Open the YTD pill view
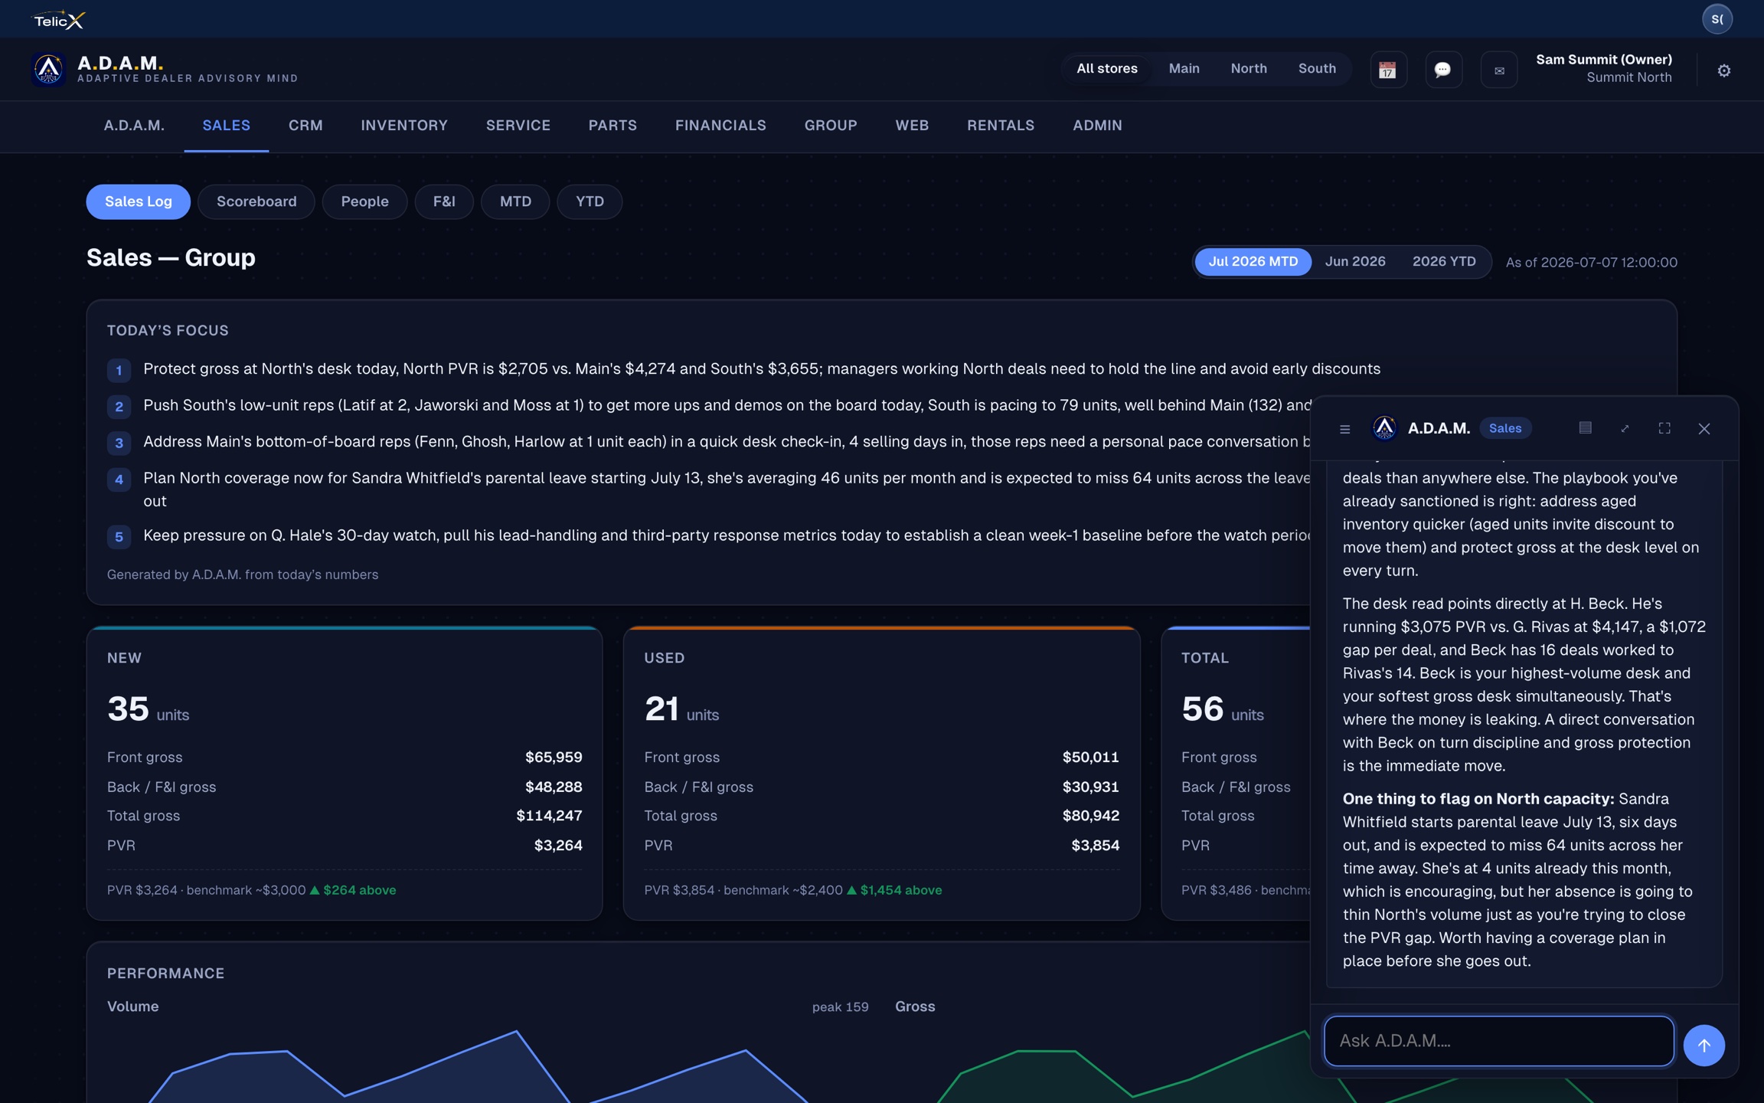The width and height of the screenshot is (1764, 1103). (x=590, y=201)
